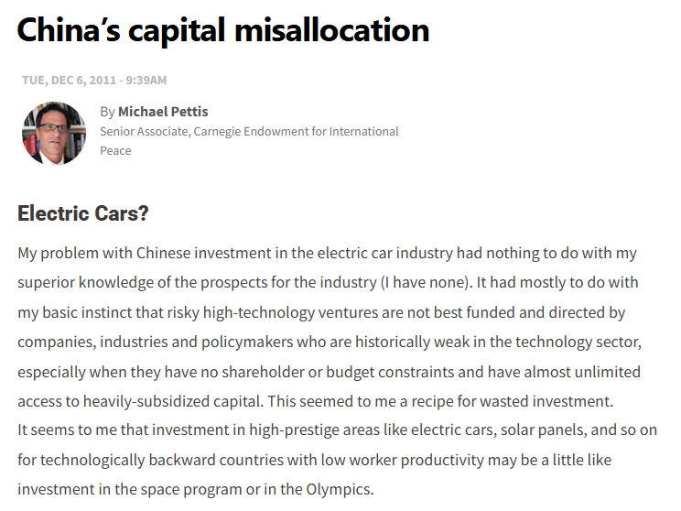Click the word "Peace" under the author name

115,151
